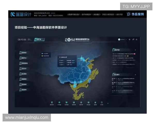Click the fourth bottom toolbar icon
Screen dimensions: 155x124
[x=73, y=103]
